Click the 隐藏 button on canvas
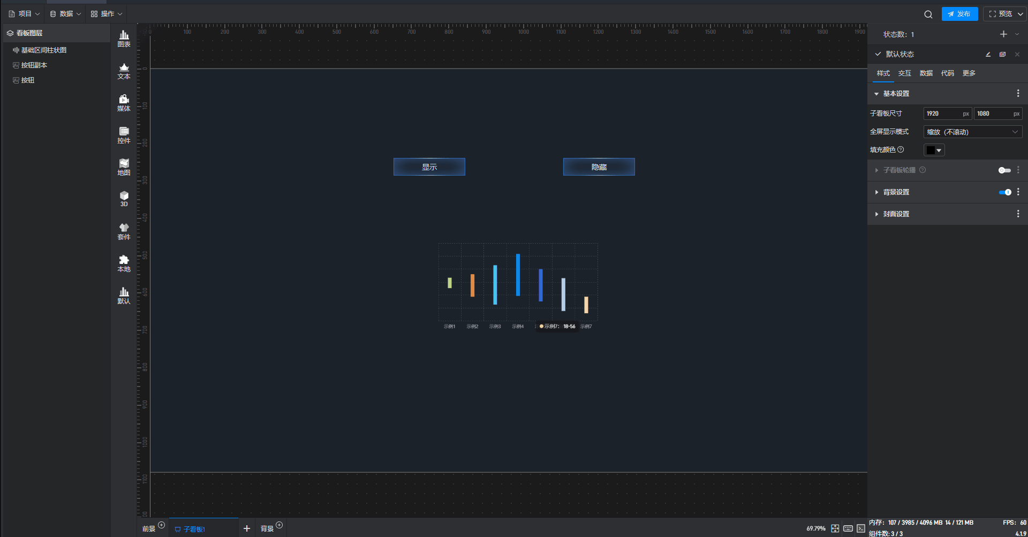Image resolution: width=1028 pixels, height=537 pixels. 599,167
